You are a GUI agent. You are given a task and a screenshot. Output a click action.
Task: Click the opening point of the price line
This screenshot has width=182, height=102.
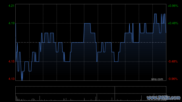click(16, 24)
